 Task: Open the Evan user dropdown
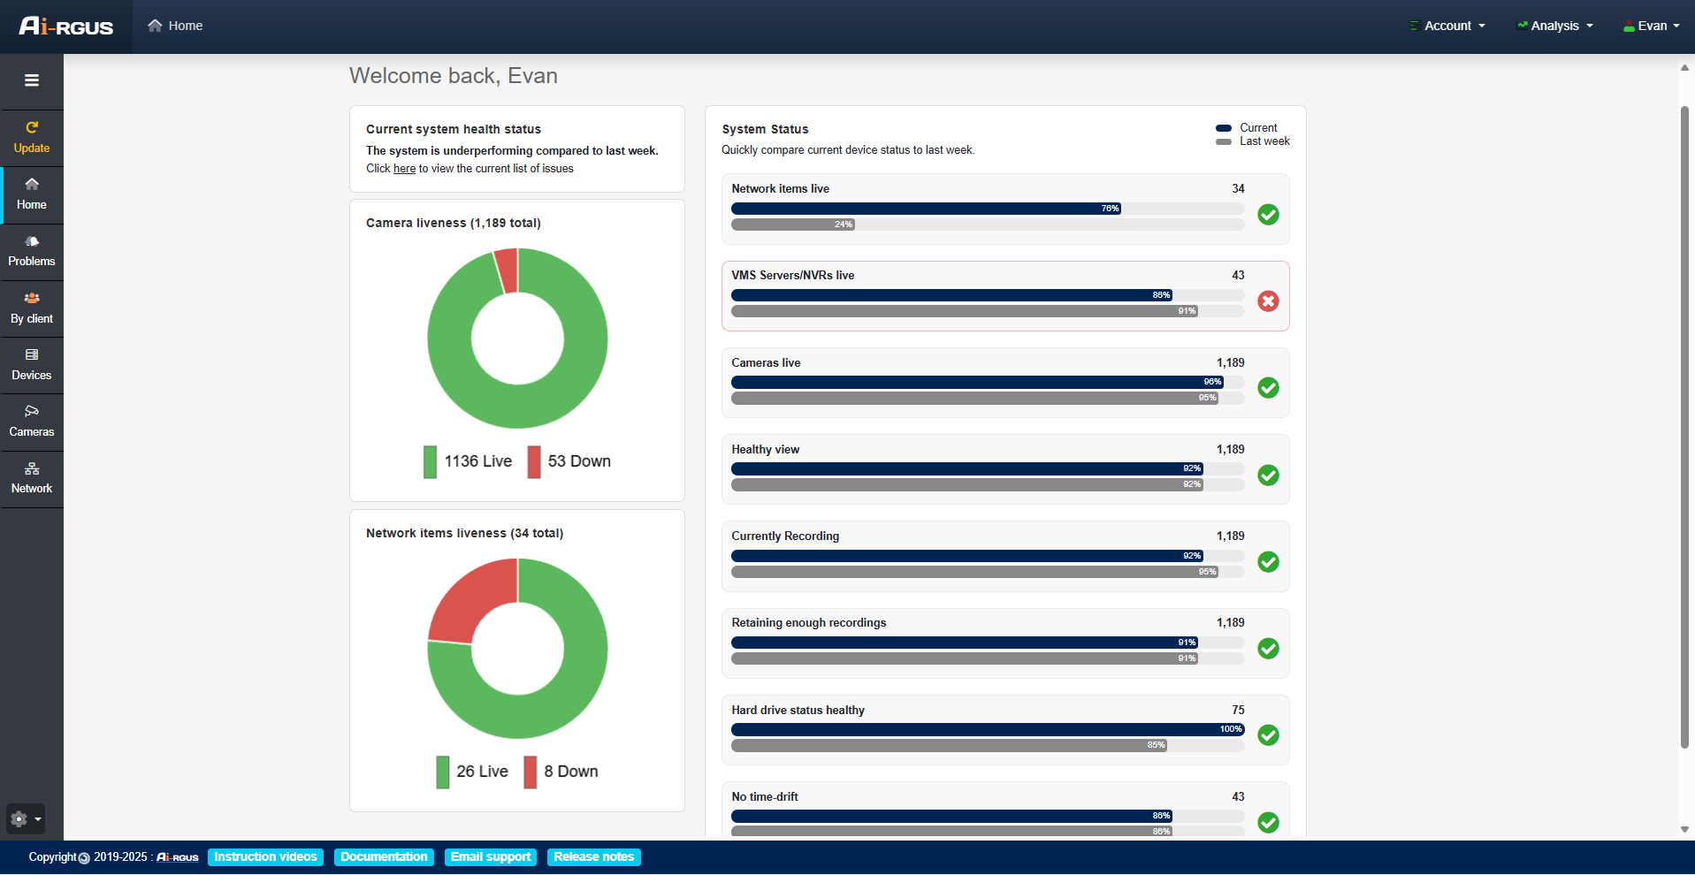1650,26
